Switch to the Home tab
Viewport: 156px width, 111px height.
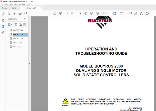point(5,8)
